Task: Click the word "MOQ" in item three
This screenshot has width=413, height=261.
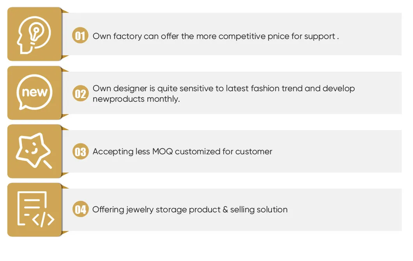Action: point(162,152)
